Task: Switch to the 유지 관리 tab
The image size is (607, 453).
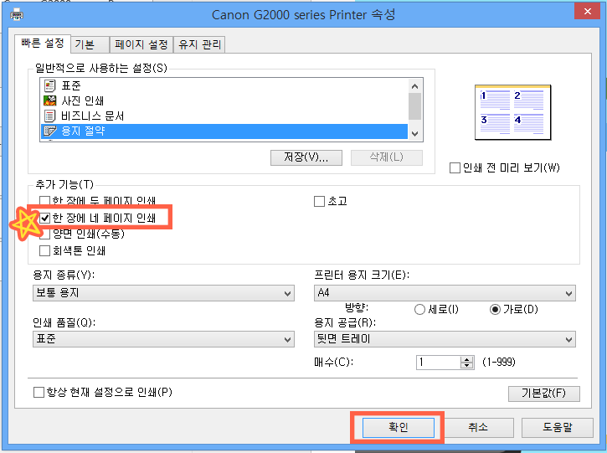Action: [x=199, y=44]
